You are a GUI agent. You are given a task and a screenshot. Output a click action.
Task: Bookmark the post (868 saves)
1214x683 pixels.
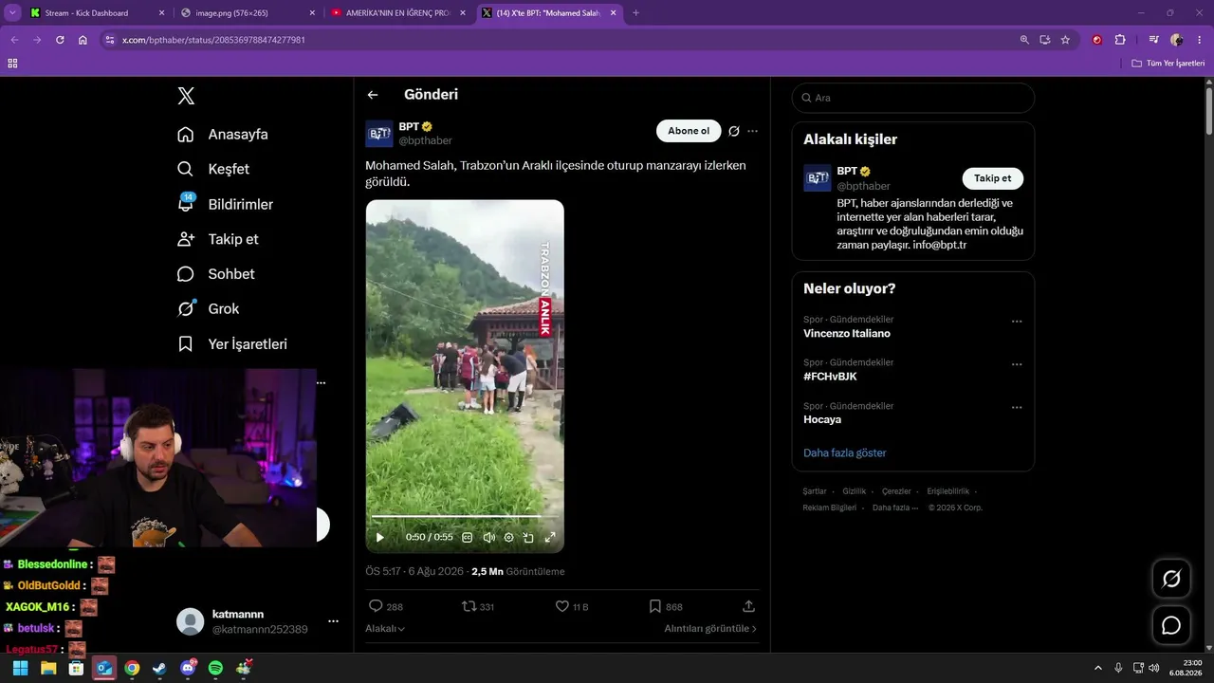[665, 606]
